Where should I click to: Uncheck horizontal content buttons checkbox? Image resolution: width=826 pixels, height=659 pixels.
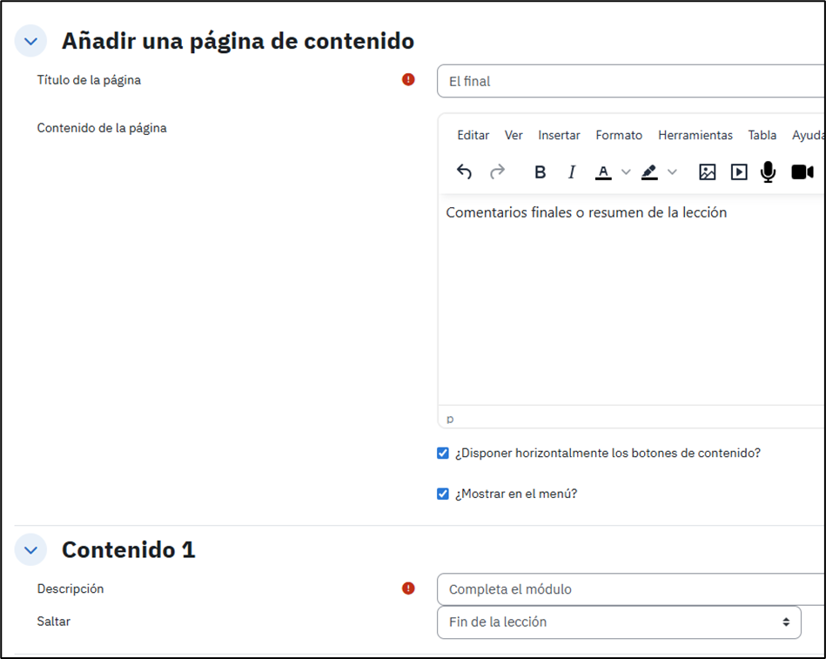(x=443, y=454)
